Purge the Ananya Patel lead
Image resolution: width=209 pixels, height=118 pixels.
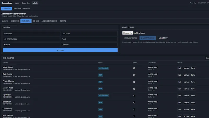point(193,89)
